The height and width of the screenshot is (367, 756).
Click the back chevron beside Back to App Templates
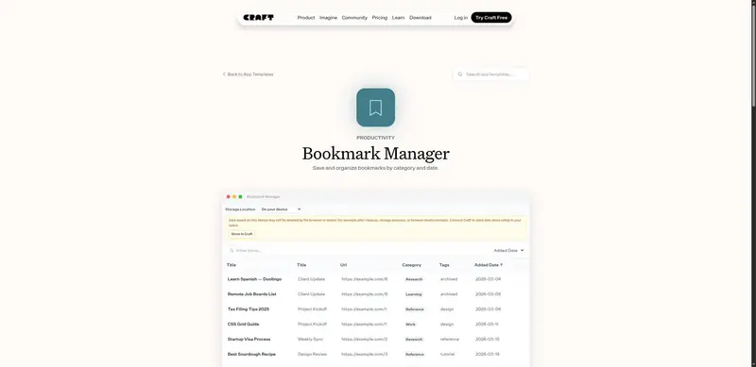tap(224, 75)
